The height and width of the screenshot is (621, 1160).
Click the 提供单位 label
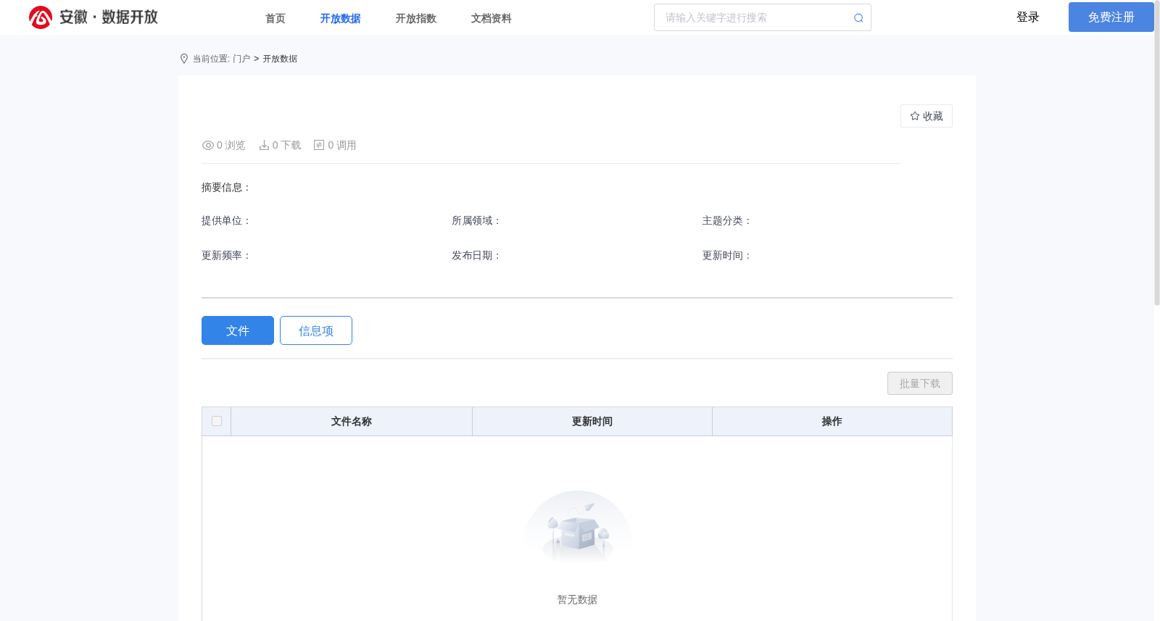tap(225, 220)
